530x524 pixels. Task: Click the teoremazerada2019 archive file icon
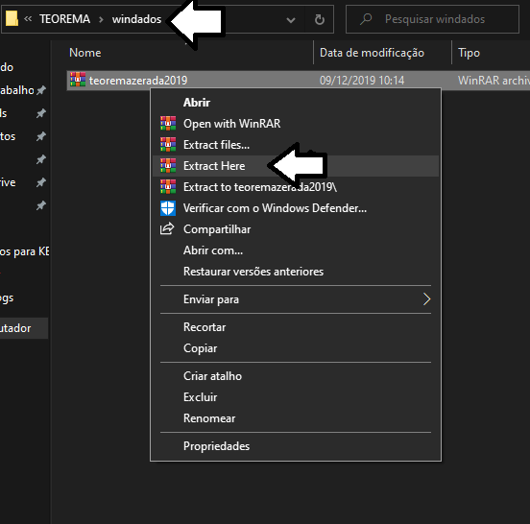click(78, 80)
